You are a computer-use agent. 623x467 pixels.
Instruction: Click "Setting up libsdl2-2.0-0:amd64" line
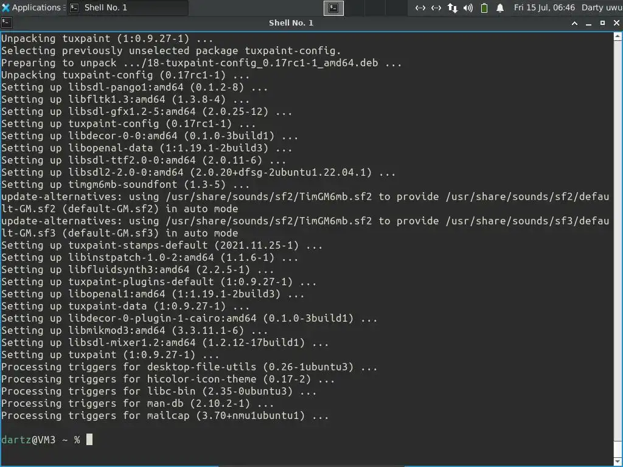tap(199, 172)
